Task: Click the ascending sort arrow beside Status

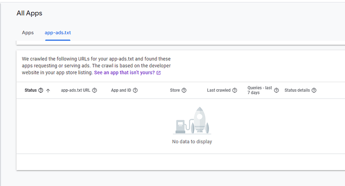Action: tap(48, 90)
